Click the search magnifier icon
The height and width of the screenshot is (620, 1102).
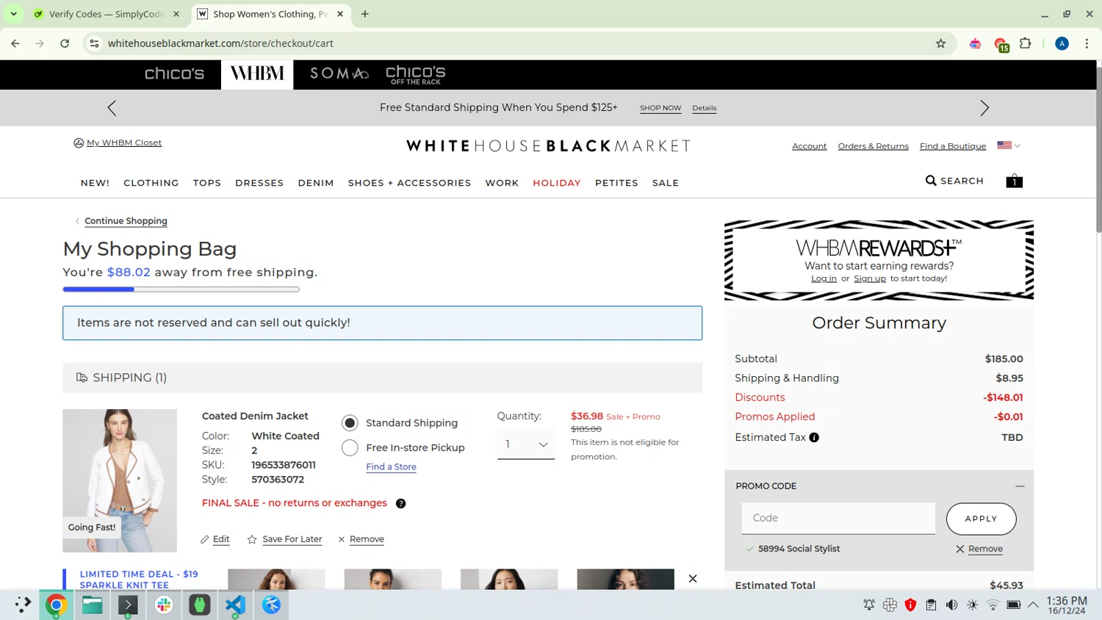[x=931, y=181]
